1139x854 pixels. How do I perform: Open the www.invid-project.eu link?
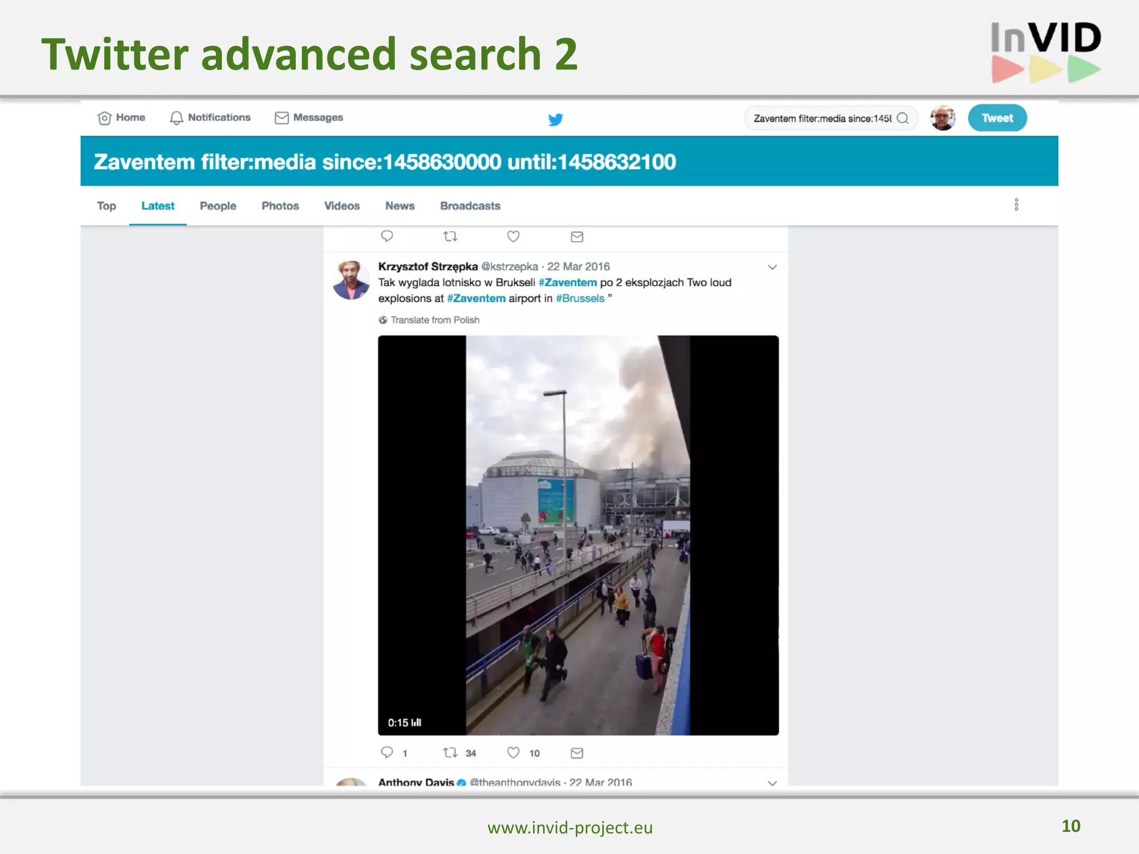570,827
